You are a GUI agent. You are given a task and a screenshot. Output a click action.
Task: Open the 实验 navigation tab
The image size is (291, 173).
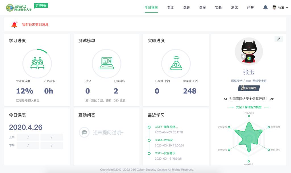tap(219, 8)
